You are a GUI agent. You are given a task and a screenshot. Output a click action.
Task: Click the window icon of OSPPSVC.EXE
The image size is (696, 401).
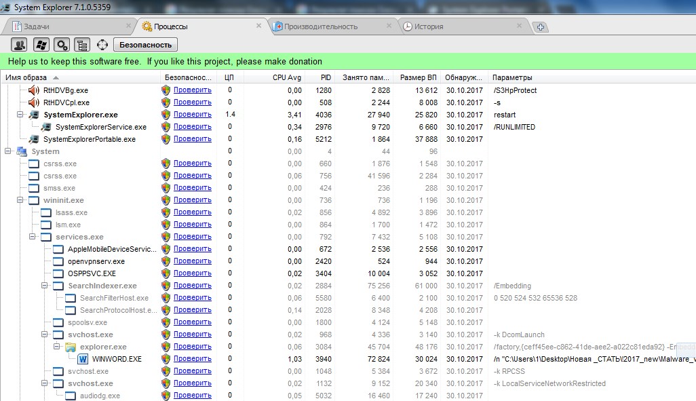coord(58,273)
